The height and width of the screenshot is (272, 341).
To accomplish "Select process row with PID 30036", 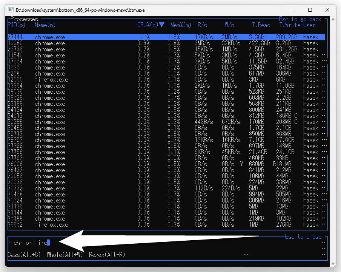I will pos(166,182).
